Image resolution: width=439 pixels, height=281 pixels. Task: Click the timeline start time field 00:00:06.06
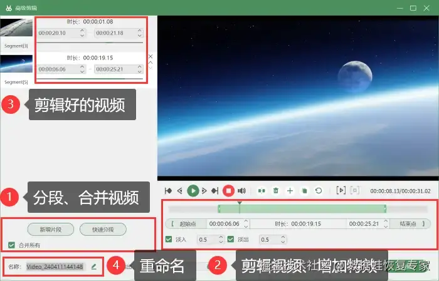(x=225, y=224)
